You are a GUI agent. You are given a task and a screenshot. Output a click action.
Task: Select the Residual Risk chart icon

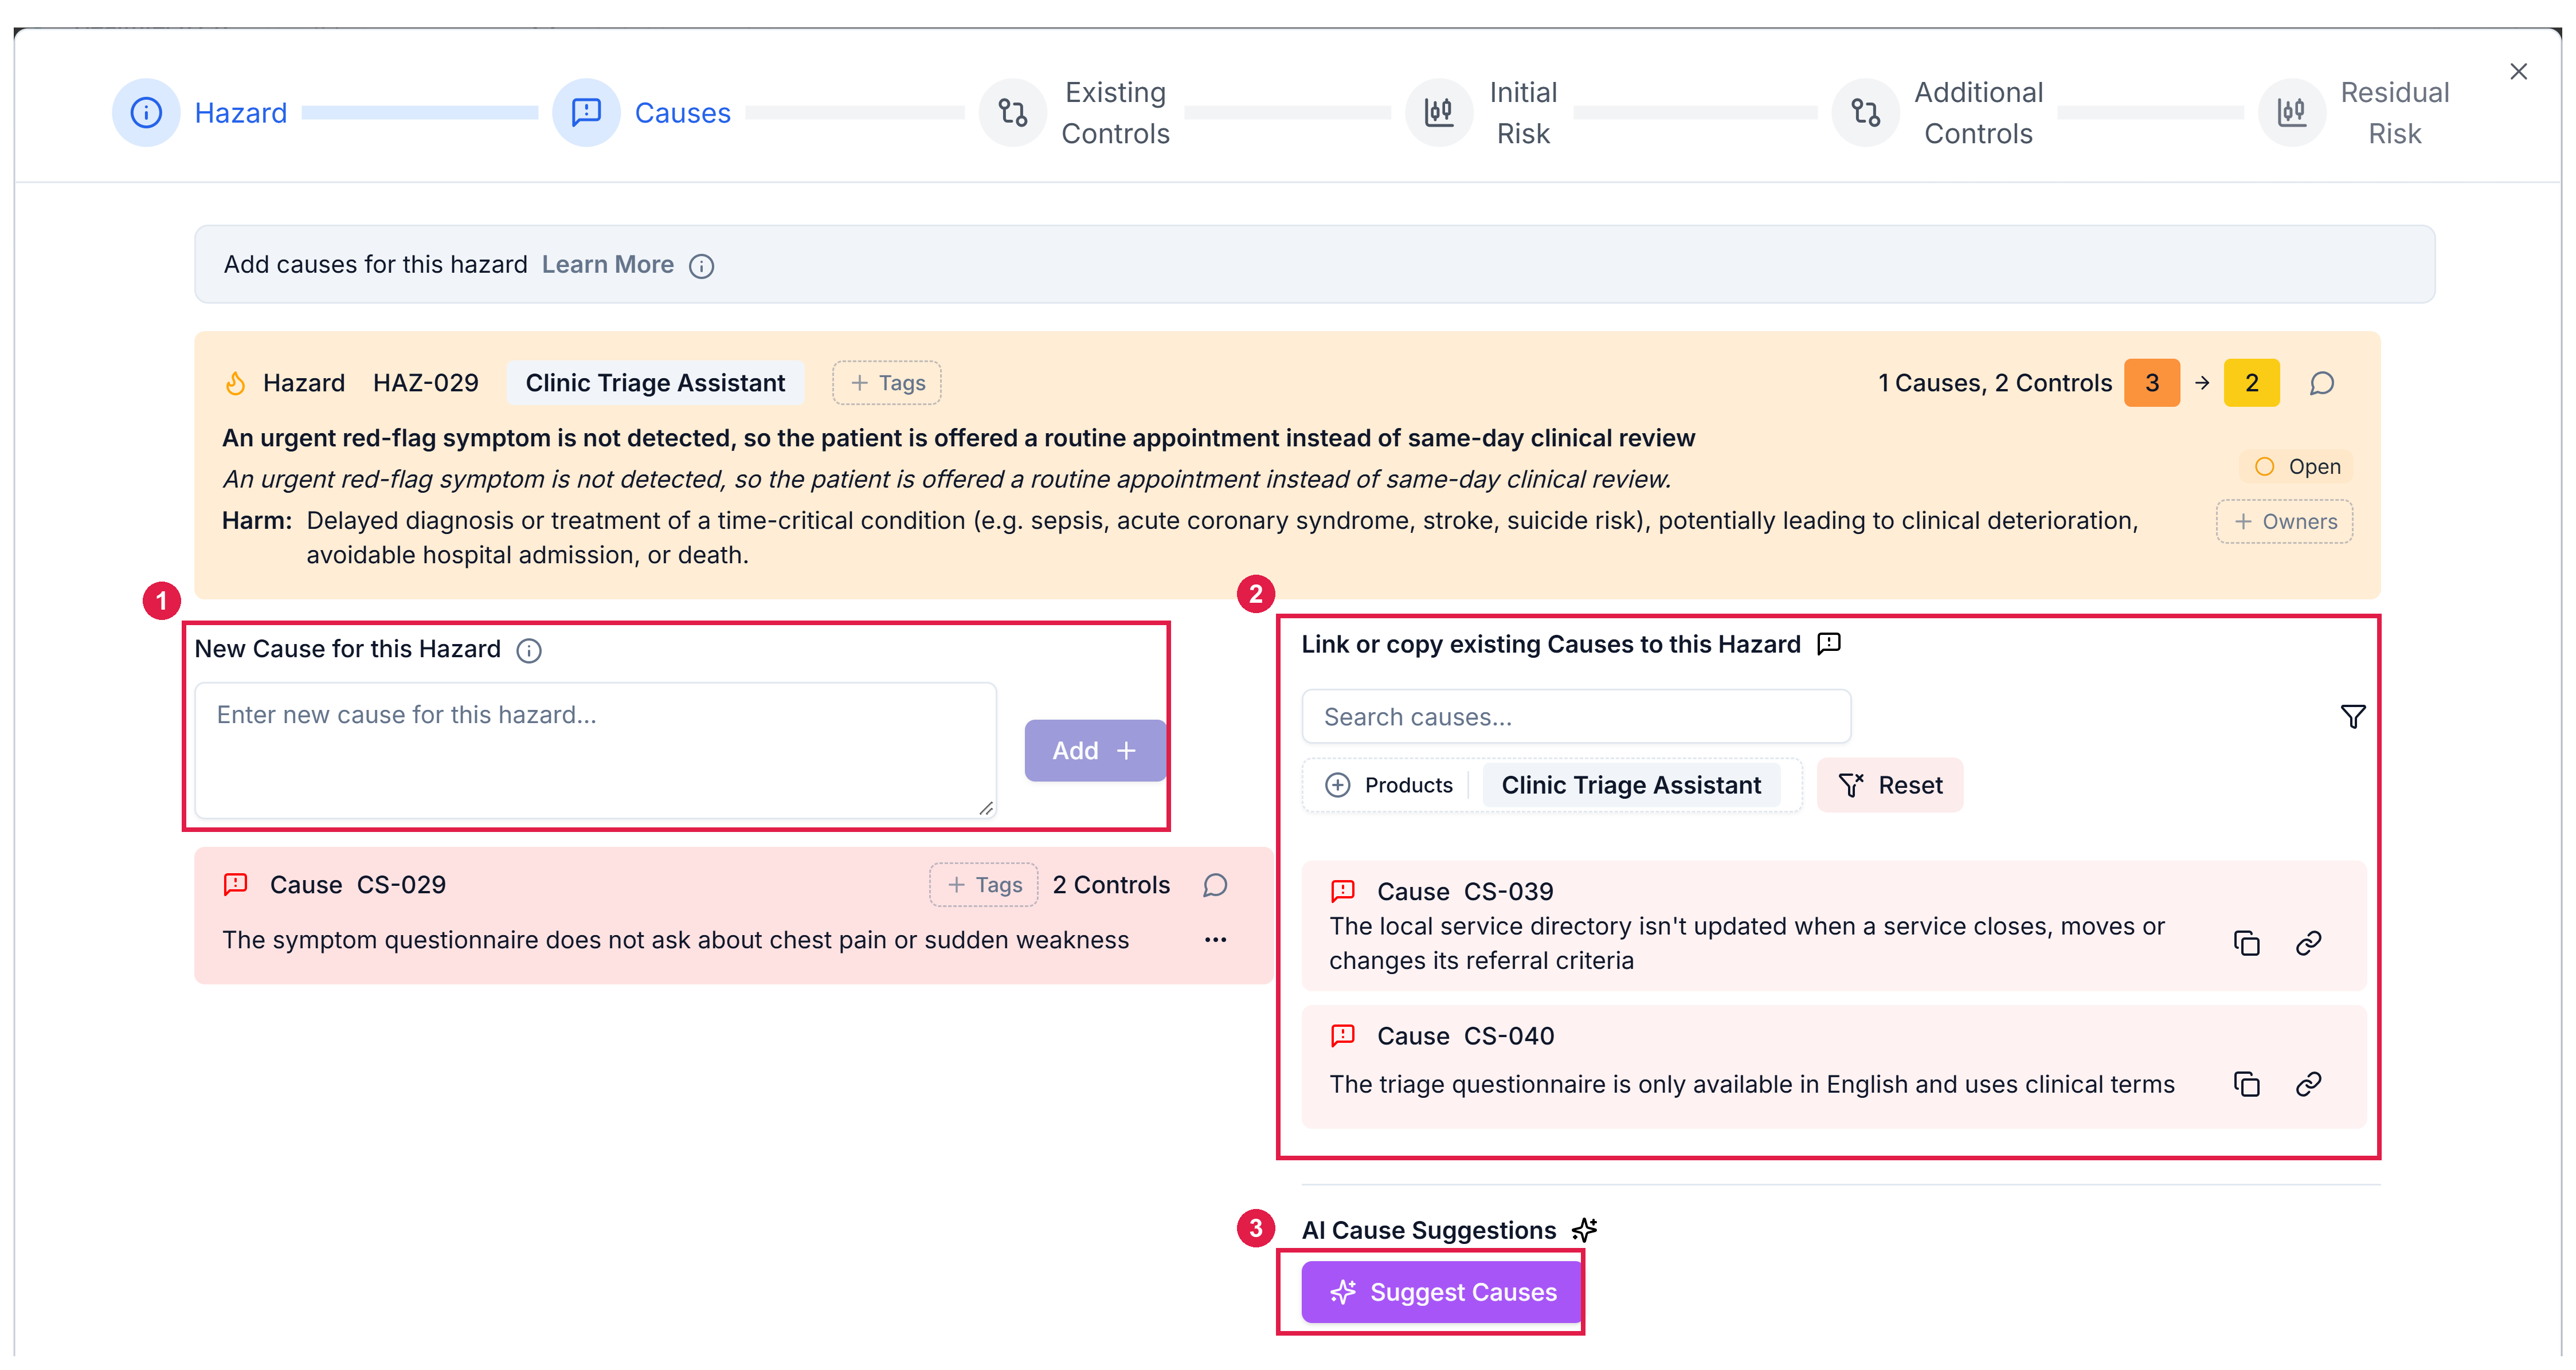[x=2291, y=113]
